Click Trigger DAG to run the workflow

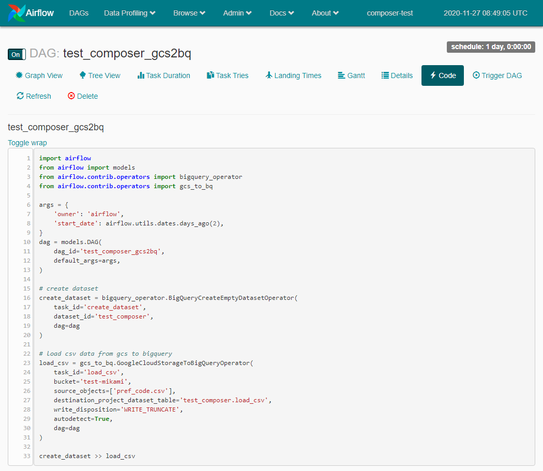tap(497, 75)
